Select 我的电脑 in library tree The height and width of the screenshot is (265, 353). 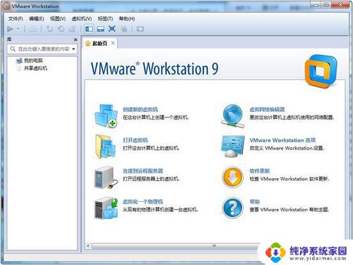(x=33, y=60)
